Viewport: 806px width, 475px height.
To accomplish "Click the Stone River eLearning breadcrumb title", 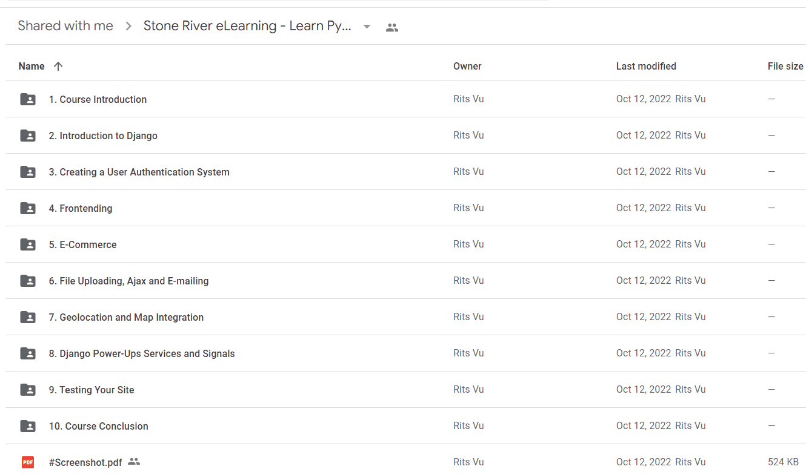I will [247, 26].
